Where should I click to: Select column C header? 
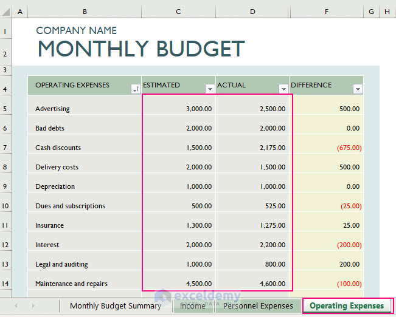(178, 12)
